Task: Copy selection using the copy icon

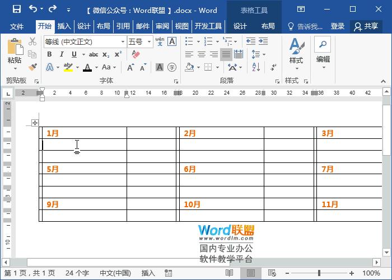Action: point(32,54)
